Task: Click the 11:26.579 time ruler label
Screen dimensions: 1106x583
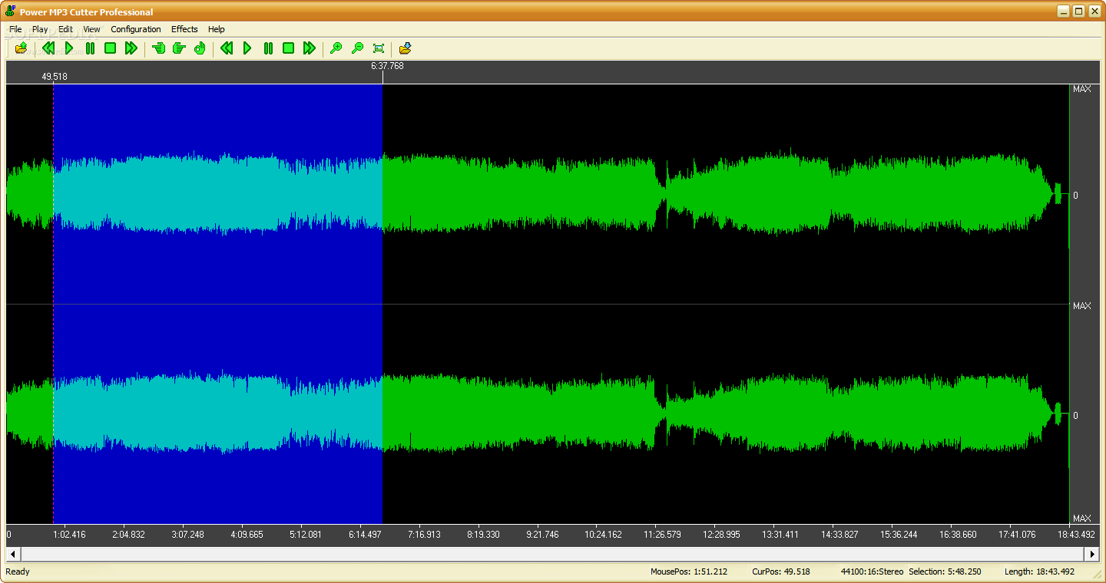Action: pos(662,535)
